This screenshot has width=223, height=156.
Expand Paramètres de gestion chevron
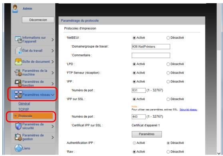tap(52, 137)
